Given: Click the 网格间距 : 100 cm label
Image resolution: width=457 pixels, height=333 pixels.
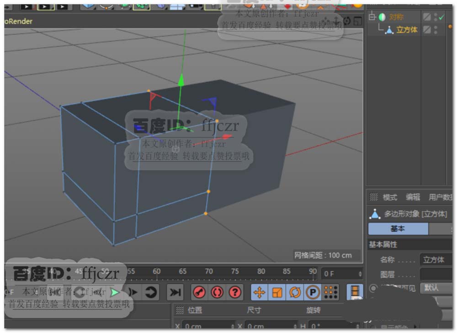Looking at the screenshot, I should 323,255.
